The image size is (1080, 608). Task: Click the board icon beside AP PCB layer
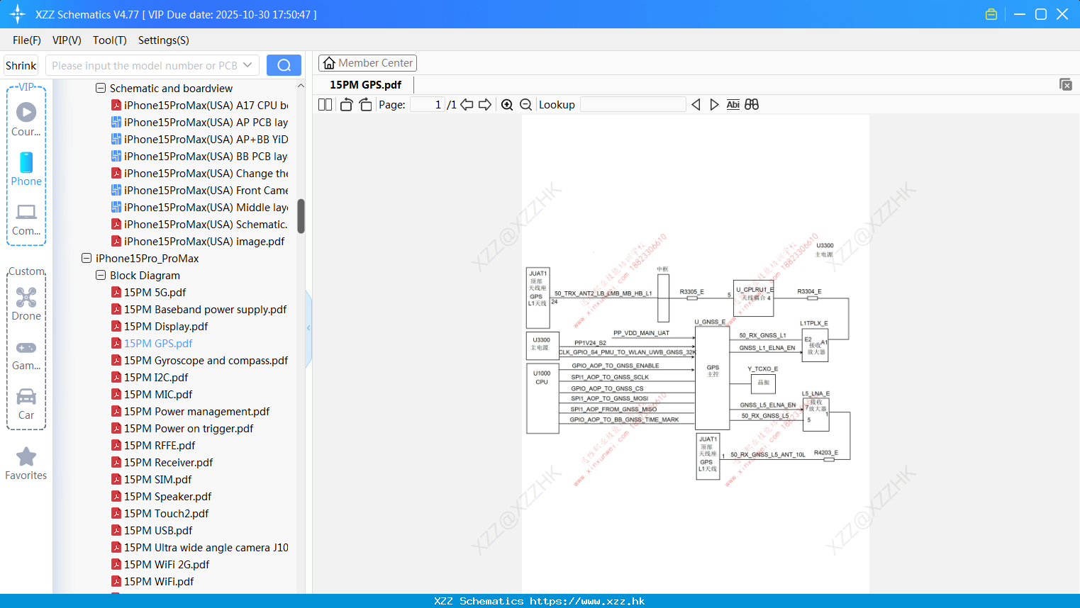tap(116, 122)
